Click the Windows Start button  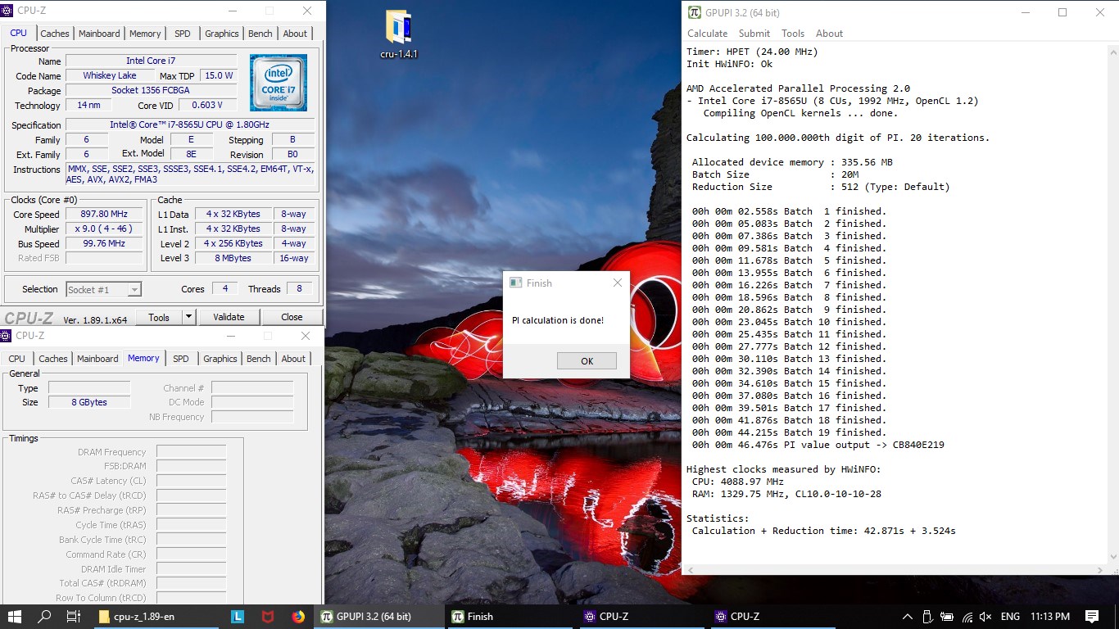click(15, 617)
